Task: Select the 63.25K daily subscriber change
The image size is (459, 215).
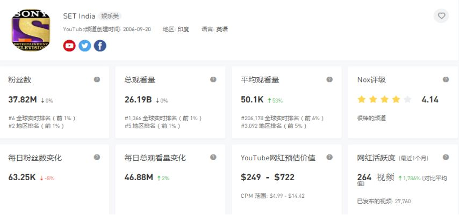Action: 22,177
